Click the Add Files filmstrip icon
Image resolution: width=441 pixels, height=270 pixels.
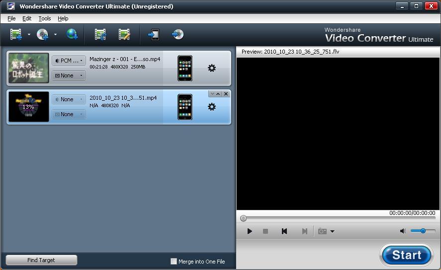(x=16, y=35)
